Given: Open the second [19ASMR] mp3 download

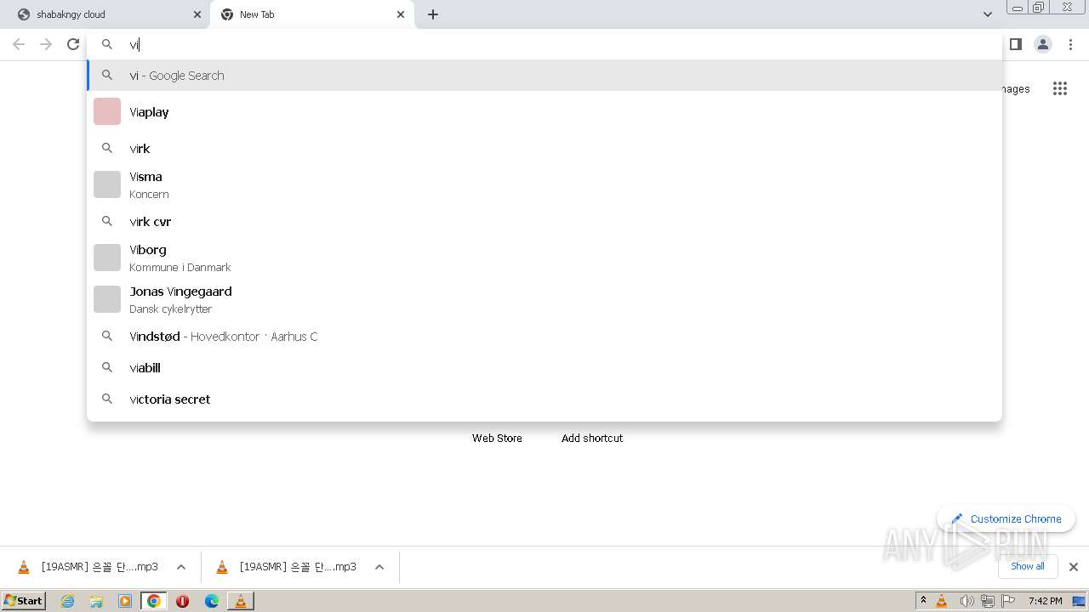Looking at the screenshot, I should (287, 567).
